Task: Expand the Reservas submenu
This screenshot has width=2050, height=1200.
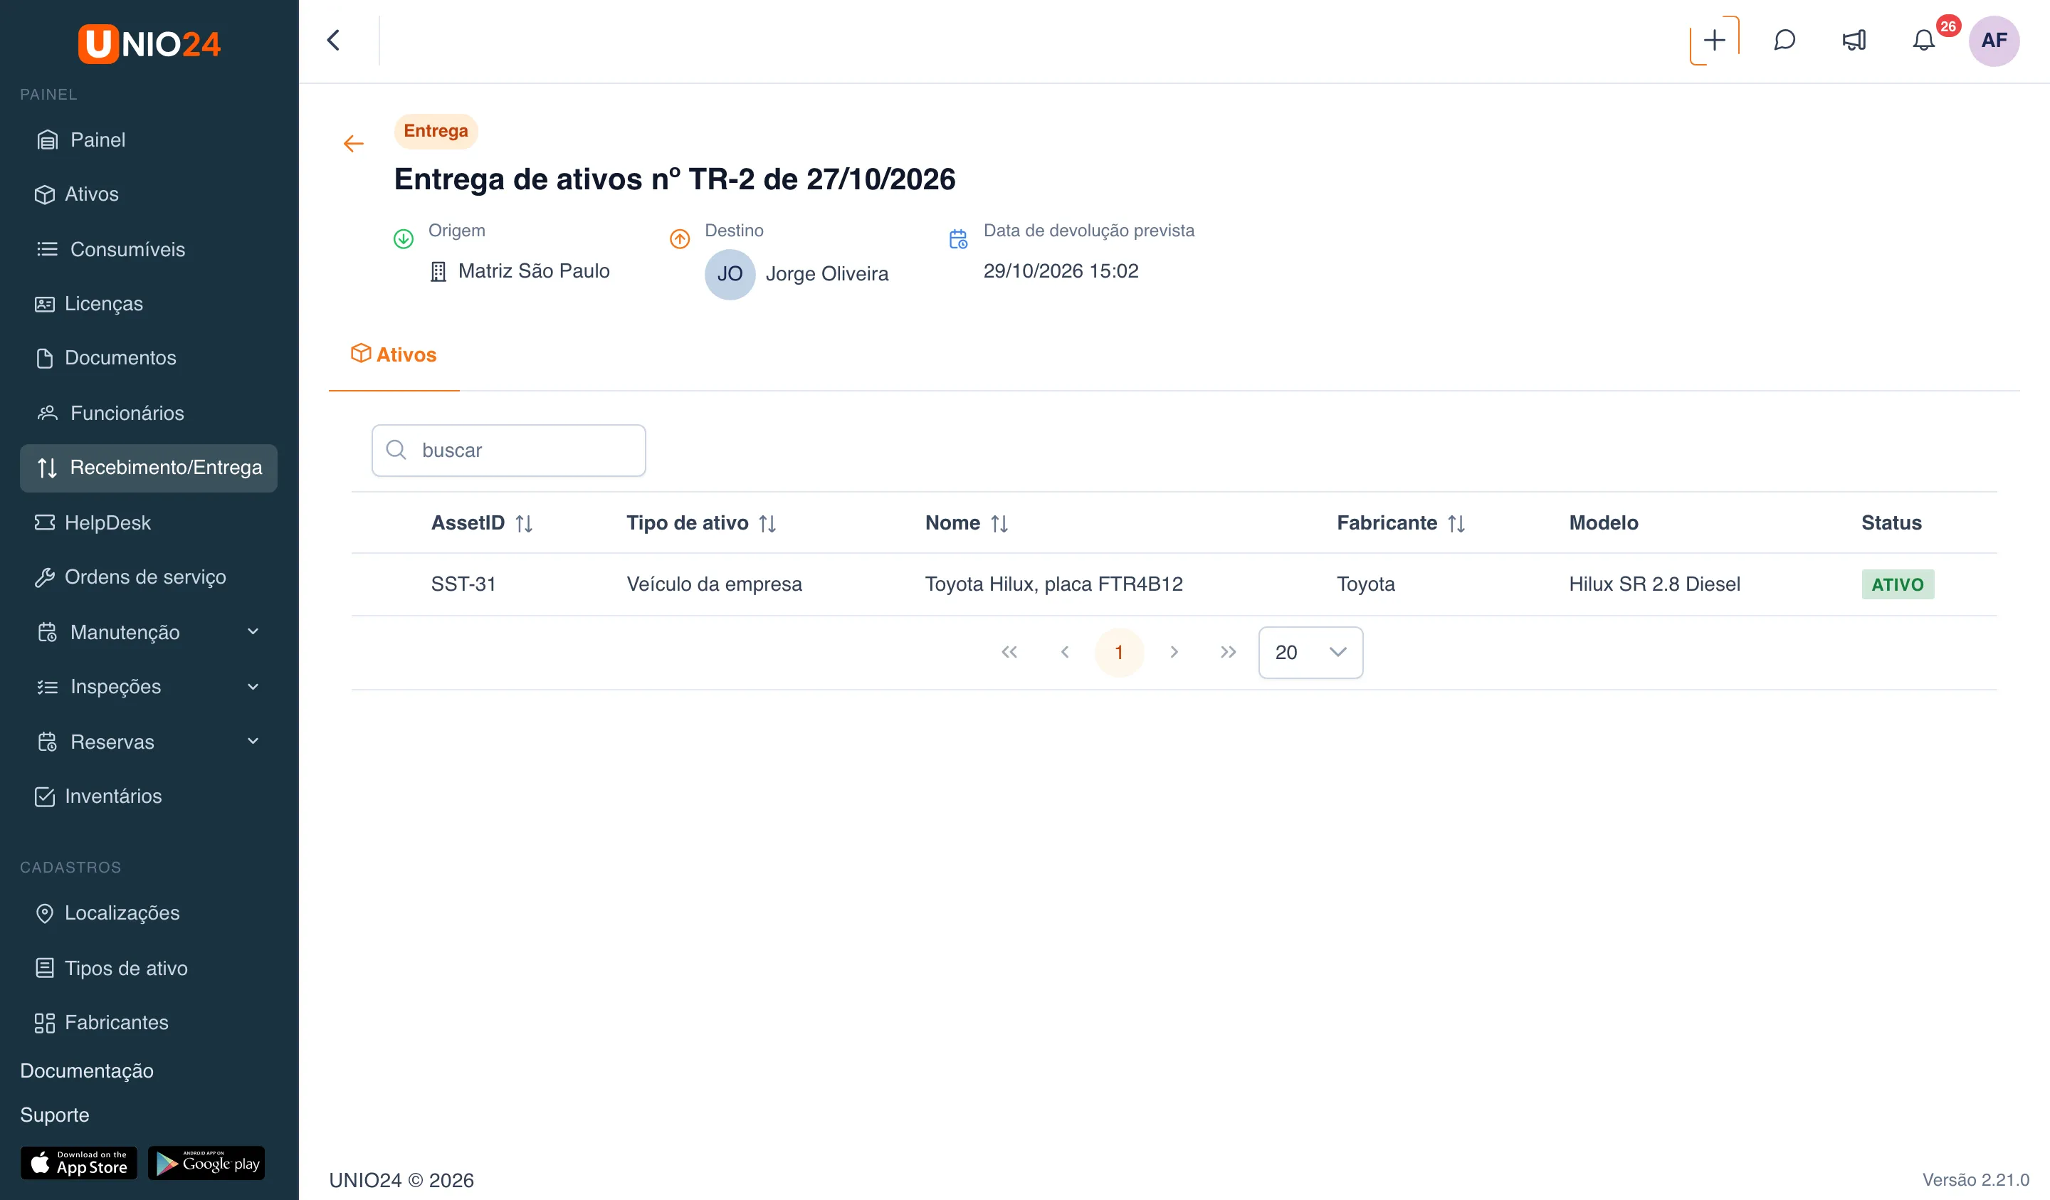Action: point(253,741)
